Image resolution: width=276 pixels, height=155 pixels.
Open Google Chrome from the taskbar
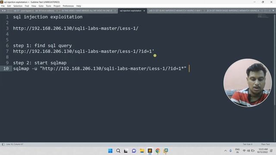tap(158, 151)
